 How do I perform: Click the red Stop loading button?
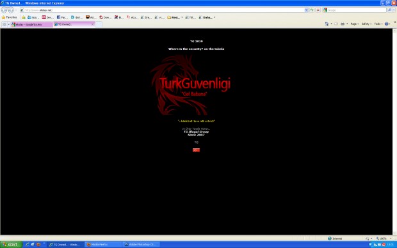(x=318, y=10)
